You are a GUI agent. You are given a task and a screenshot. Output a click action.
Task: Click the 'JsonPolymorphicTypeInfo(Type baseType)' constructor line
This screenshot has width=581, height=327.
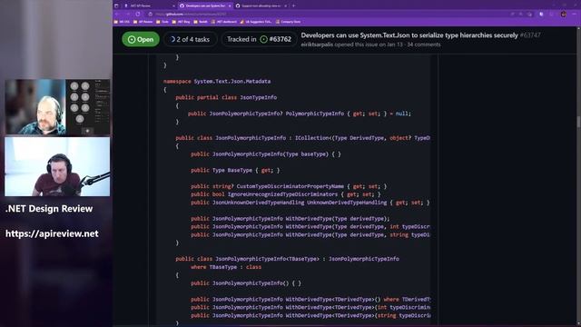pos(266,154)
